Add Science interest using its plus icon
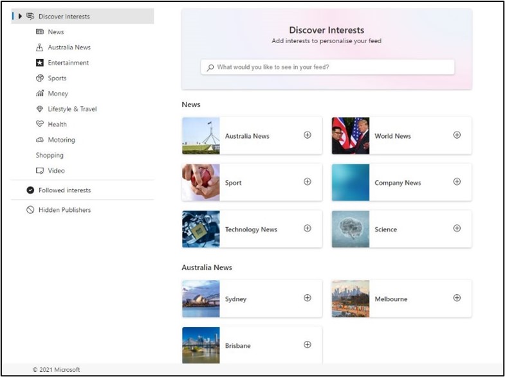 [457, 228]
